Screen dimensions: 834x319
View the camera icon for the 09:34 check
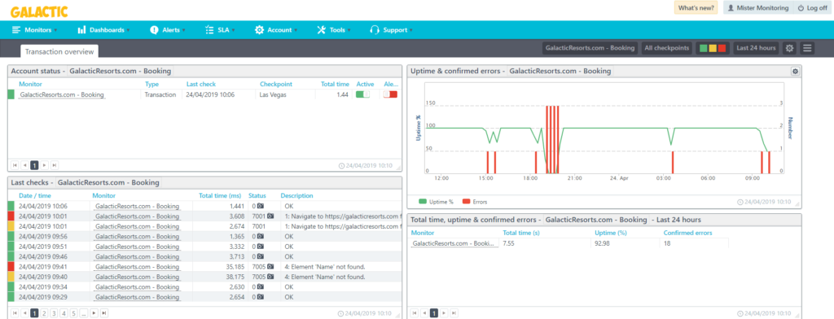click(260, 287)
